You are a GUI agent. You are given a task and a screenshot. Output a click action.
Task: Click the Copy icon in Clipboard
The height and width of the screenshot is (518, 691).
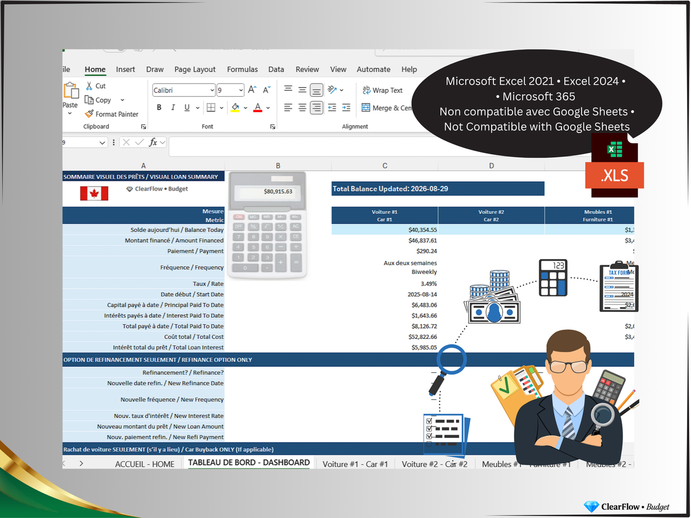[x=89, y=100]
